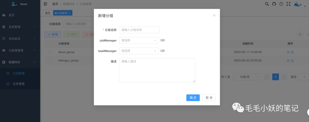
Task: Click the delete icon in the lacus_group row
Action: click(x=292, y=52)
